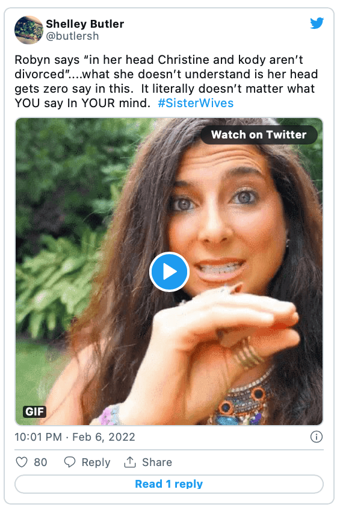The height and width of the screenshot is (513, 337).
Task: Click the GIF badge on media
Action: 34,411
